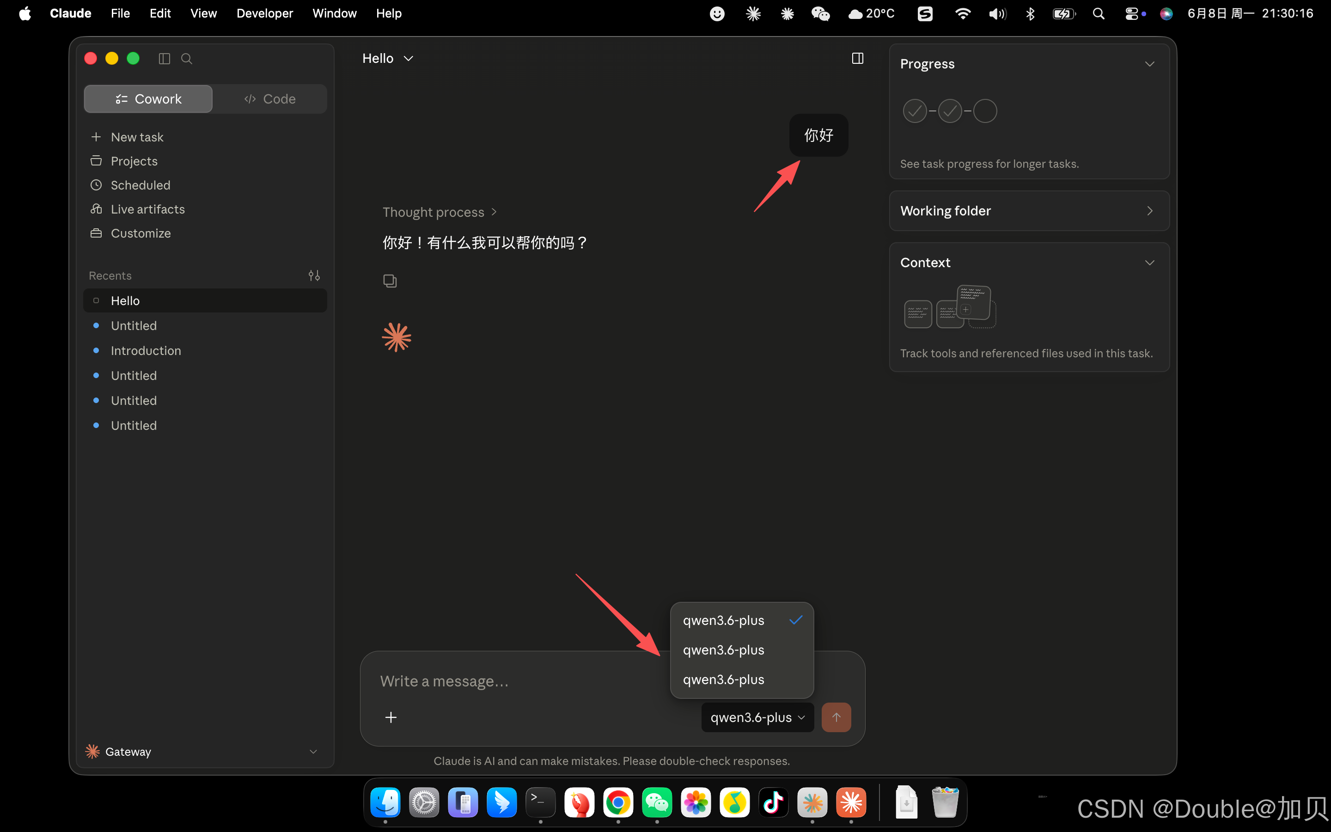Launch TikTok from the Dock
The image size is (1331, 832).
[x=774, y=803]
